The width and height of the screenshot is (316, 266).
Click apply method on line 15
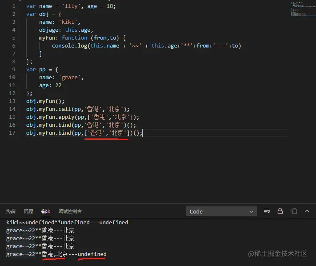[66, 117]
